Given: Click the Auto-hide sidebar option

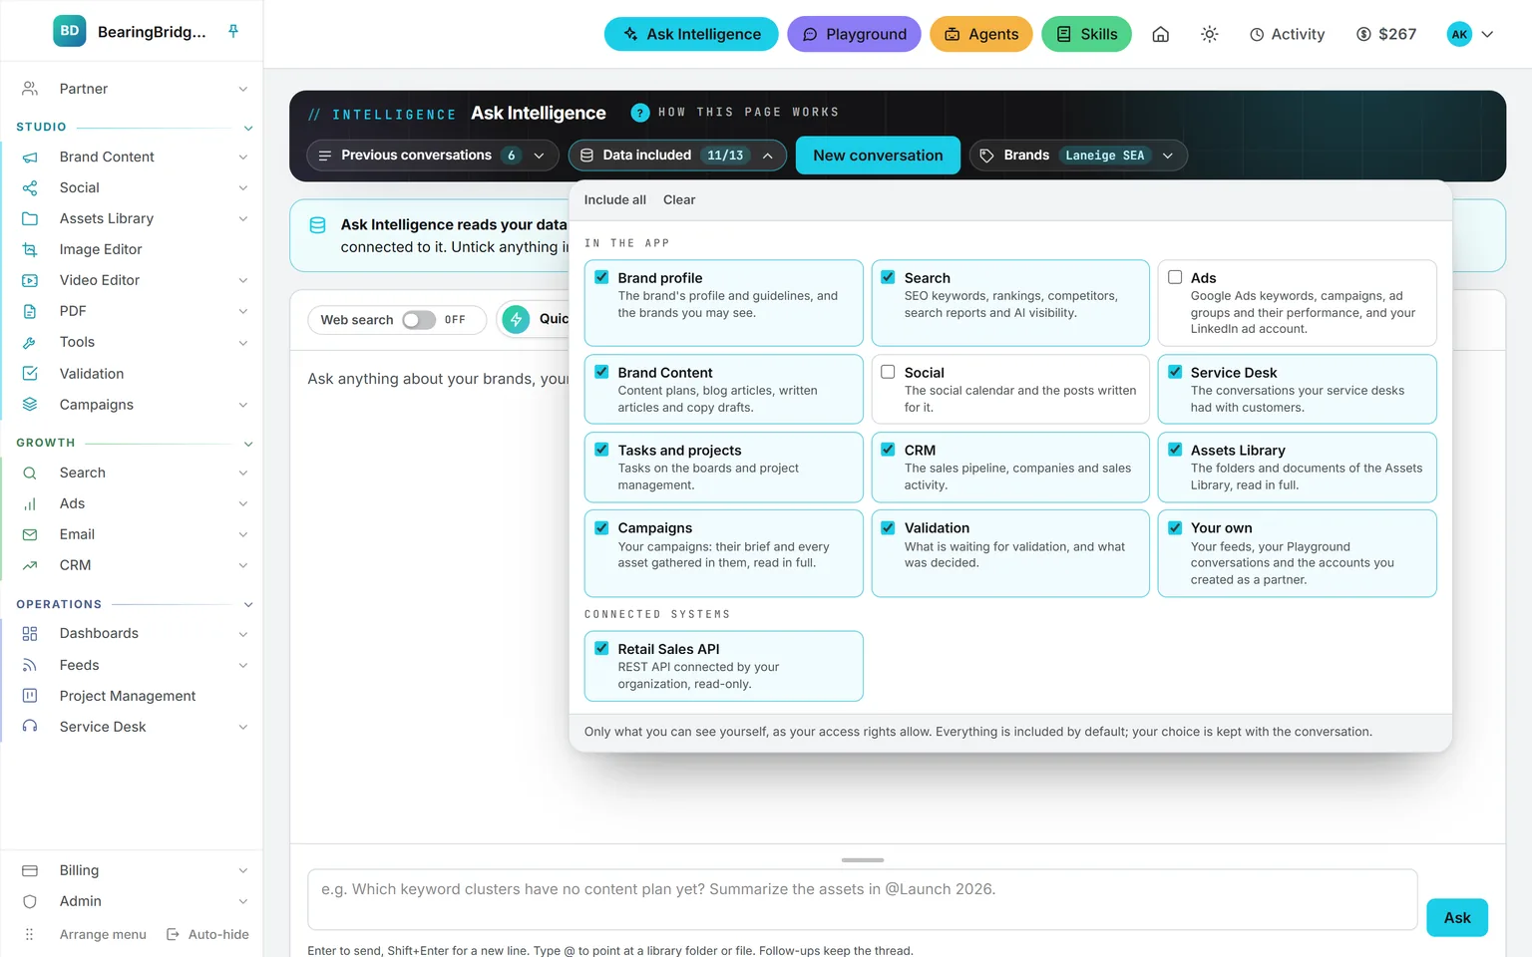Looking at the screenshot, I should pos(207,934).
